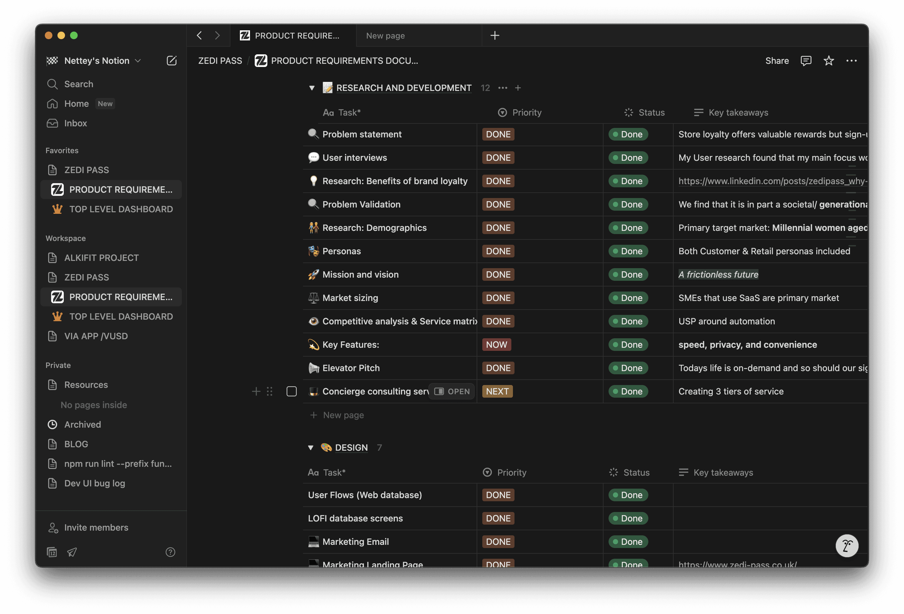The height and width of the screenshot is (614, 904).
Task: Click the speech bubble icon for User interviews
Action: pyautogui.click(x=313, y=158)
